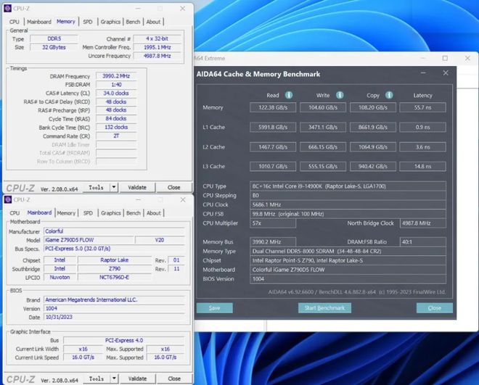This screenshot has width=479, height=385.
Task: Switch to CPU tab in lower CPU-Z window
Action: tap(15, 213)
